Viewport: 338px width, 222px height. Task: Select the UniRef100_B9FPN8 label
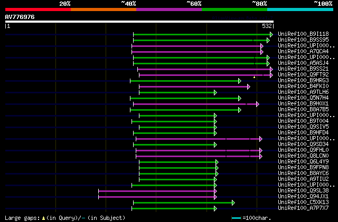tap(303, 168)
